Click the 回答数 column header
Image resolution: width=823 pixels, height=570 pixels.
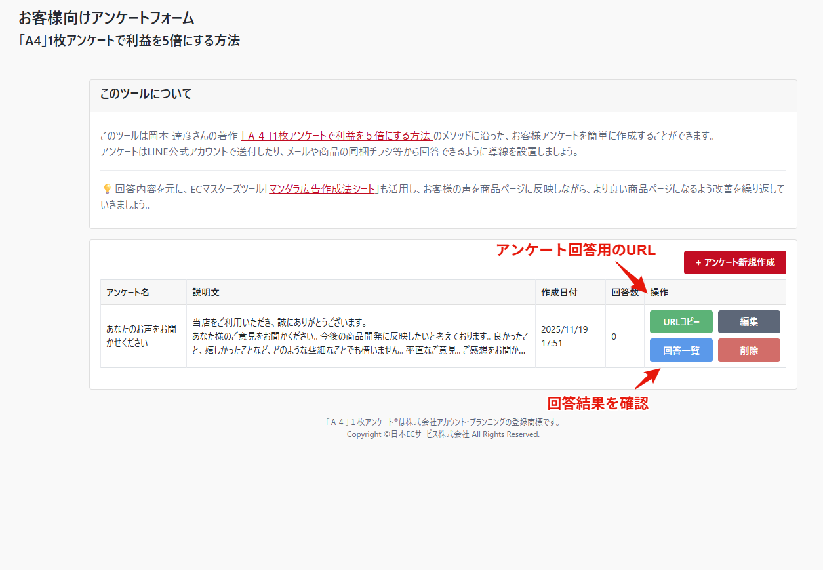(x=624, y=293)
